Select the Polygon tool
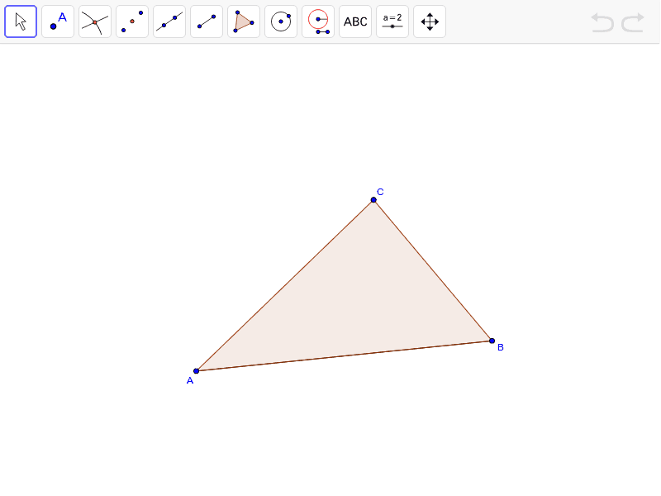Viewport: 661px width, 496px height. pos(244,21)
